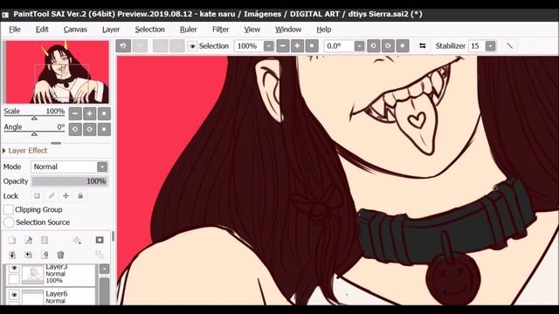Reset zoom with the toolbar square button

312,46
